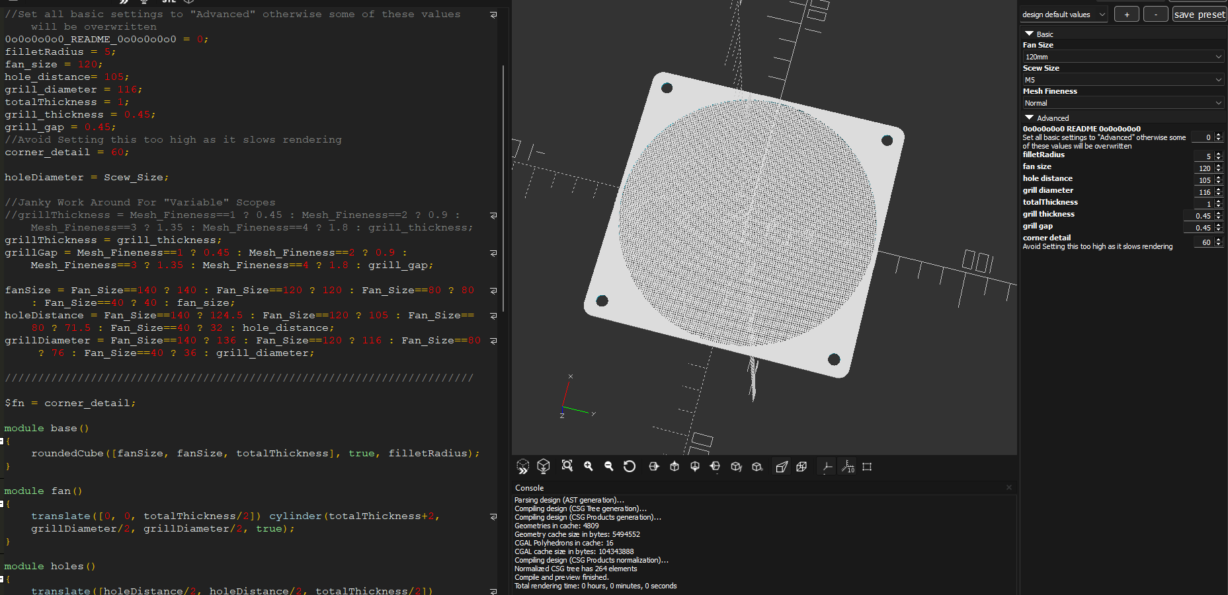This screenshot has width=1228, height=595.
Task: Switch to the Bottom view
Action: tap(695, 466)
